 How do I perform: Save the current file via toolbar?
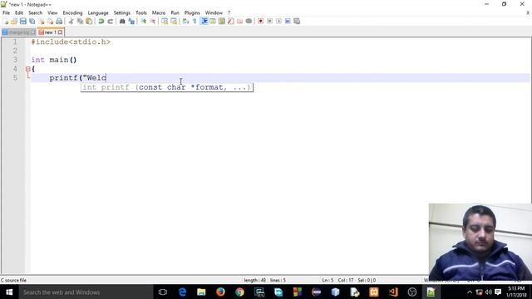tap(23, 22)
